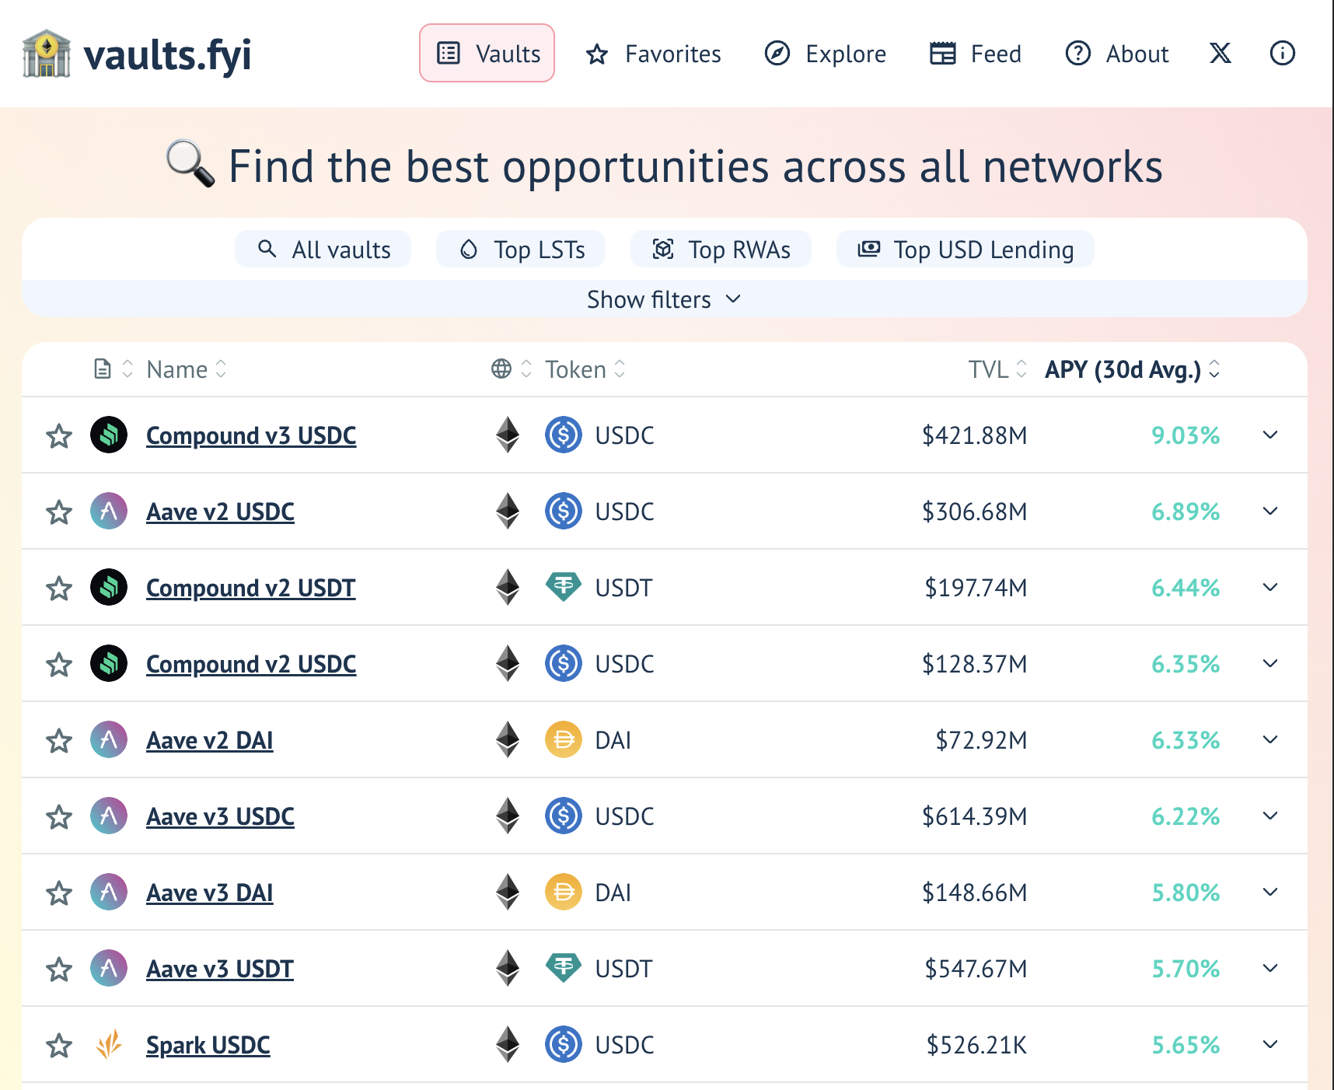Select Top USD Lending preset
The height and width of the screenshot is (1090, 1334).
(x=966, y=249)
